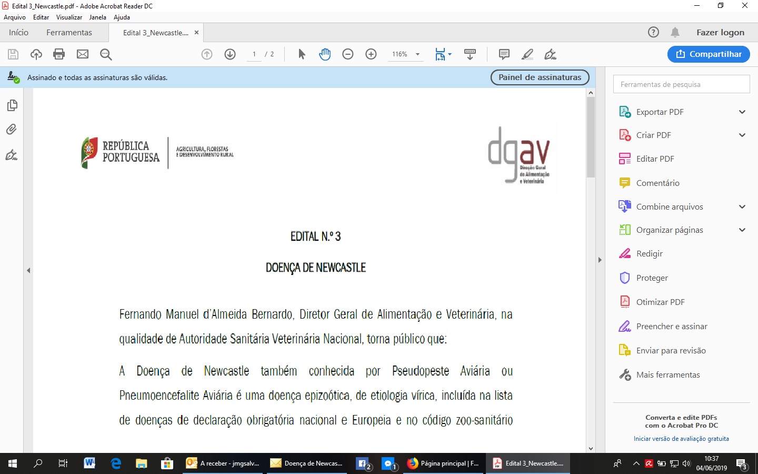Open the find text magnifier
This screenshot has width=758, height=474.
106,54
